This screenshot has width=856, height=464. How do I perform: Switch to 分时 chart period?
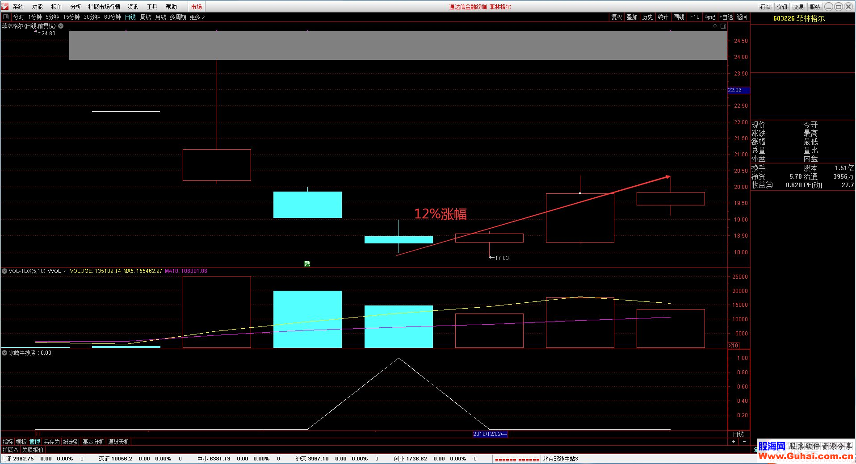click(19, 17)
